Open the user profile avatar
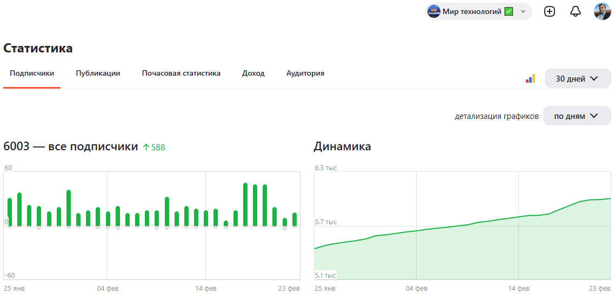The width and height of the screenshot is (615, 294). (603, 12)
